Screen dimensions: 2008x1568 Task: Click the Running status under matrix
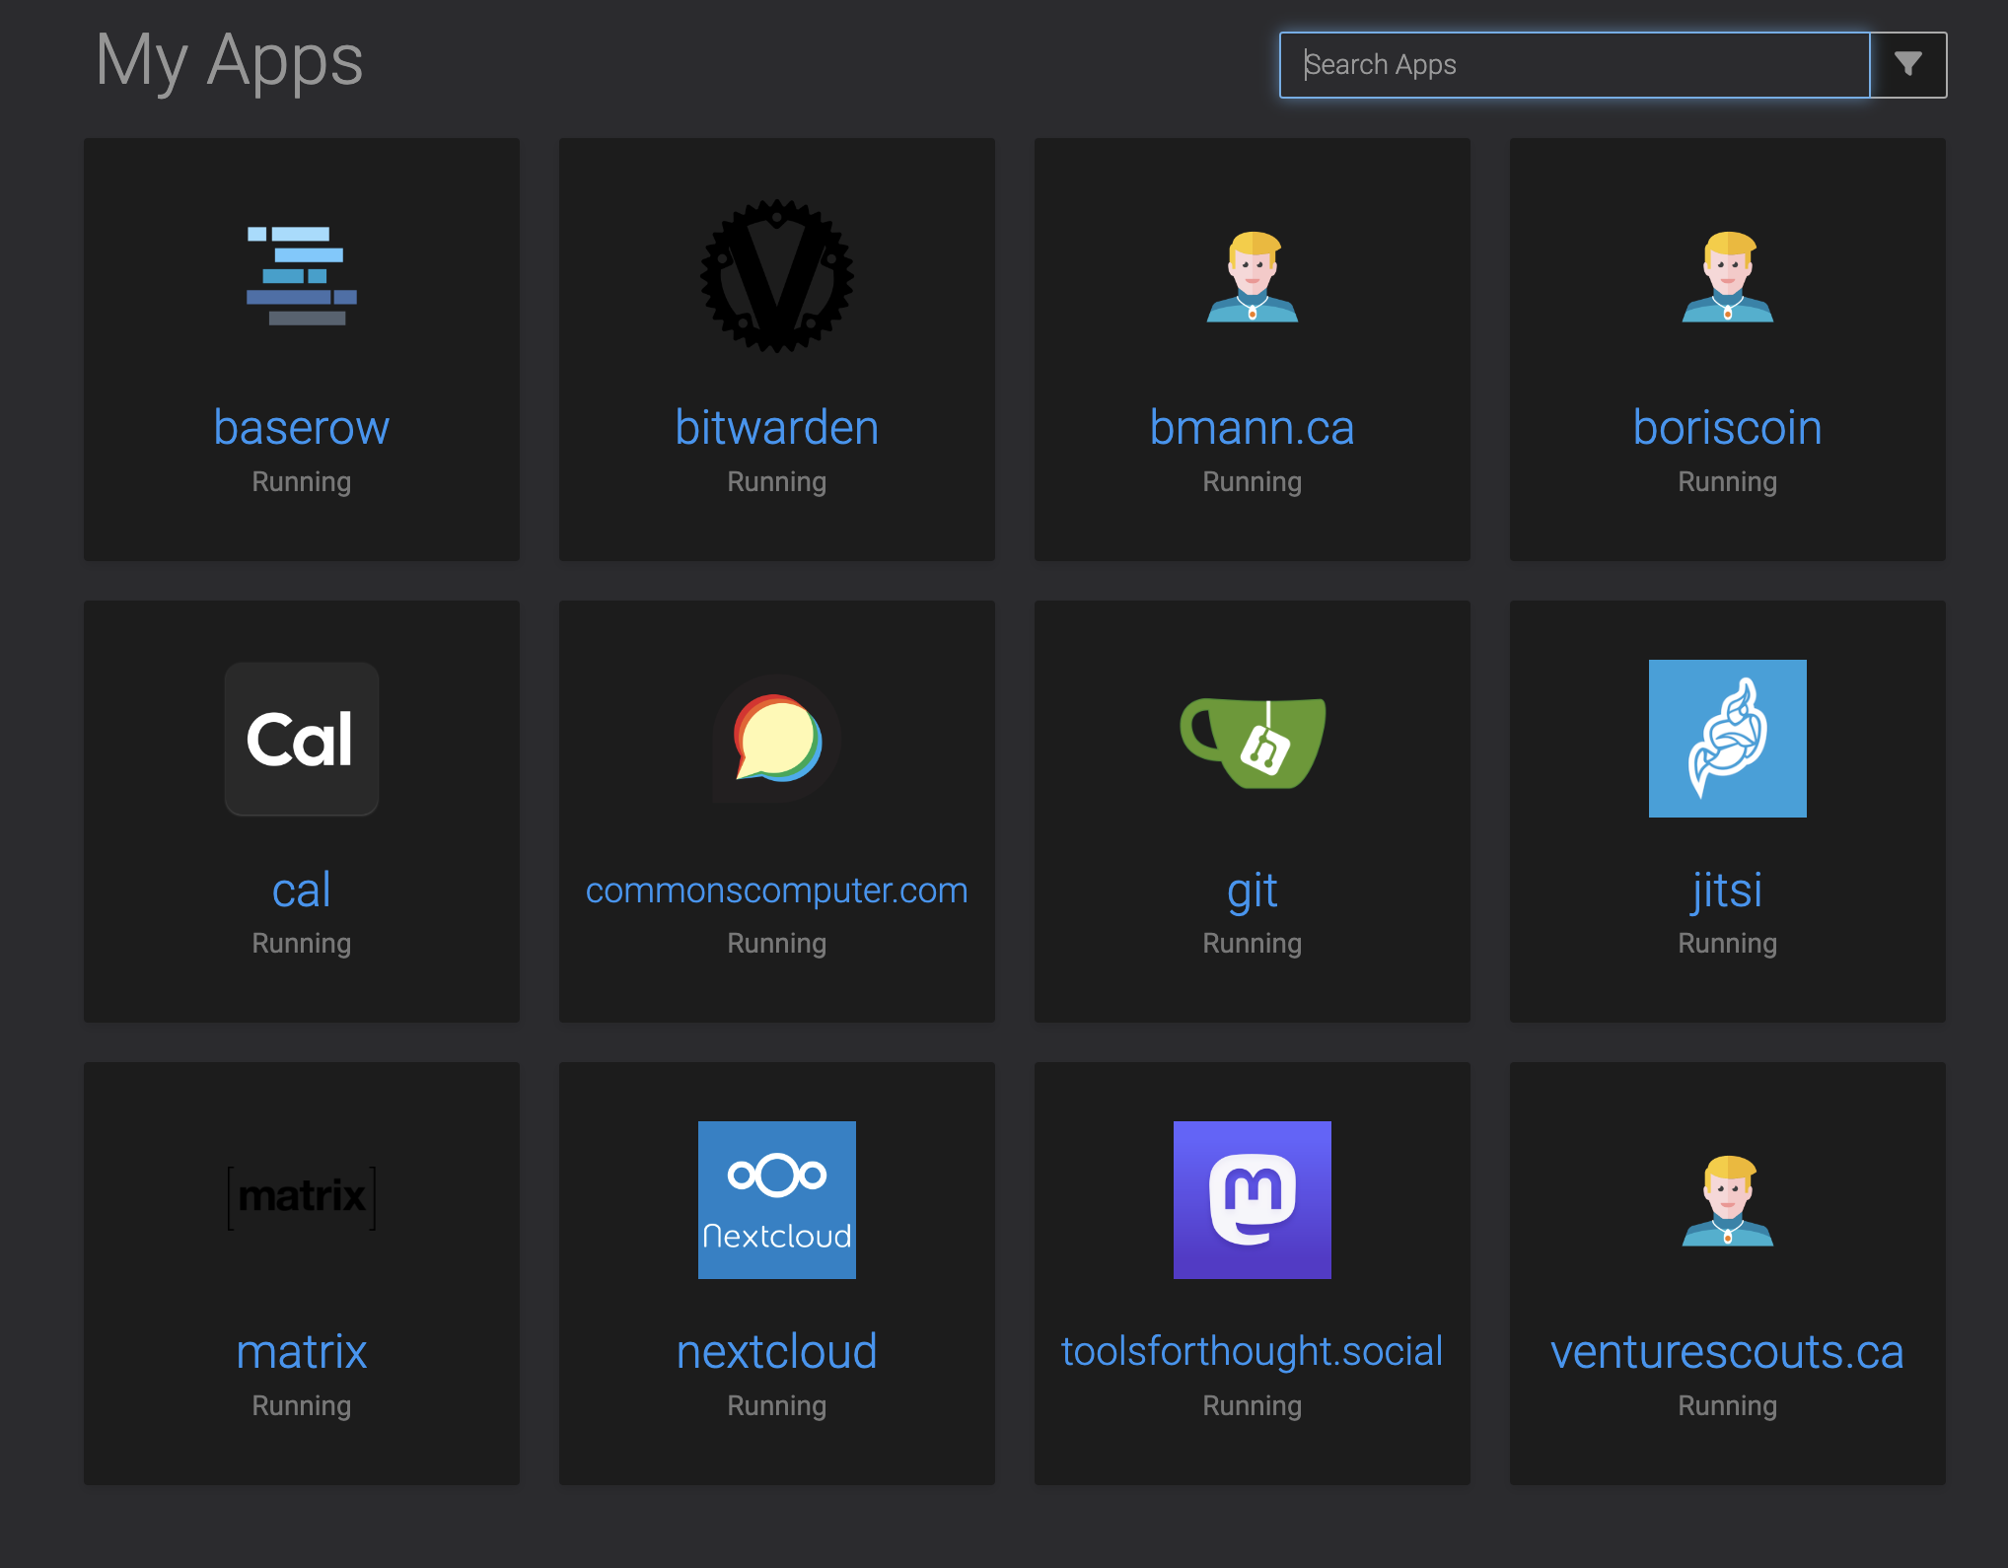tap(302, 1405)
